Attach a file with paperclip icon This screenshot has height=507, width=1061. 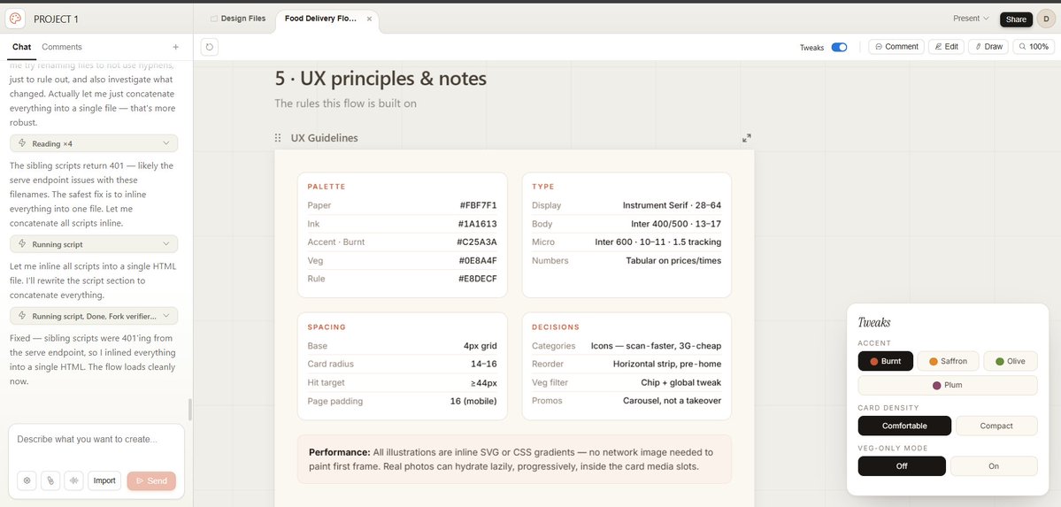50,480
